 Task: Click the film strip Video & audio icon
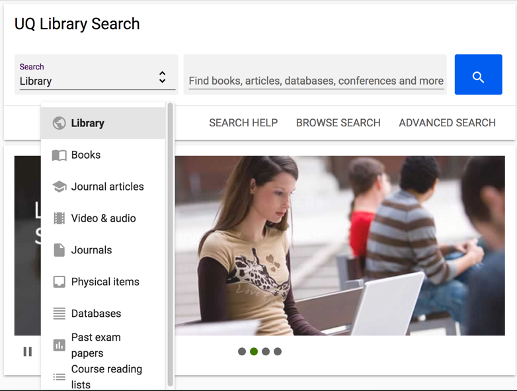pos(59,218)
